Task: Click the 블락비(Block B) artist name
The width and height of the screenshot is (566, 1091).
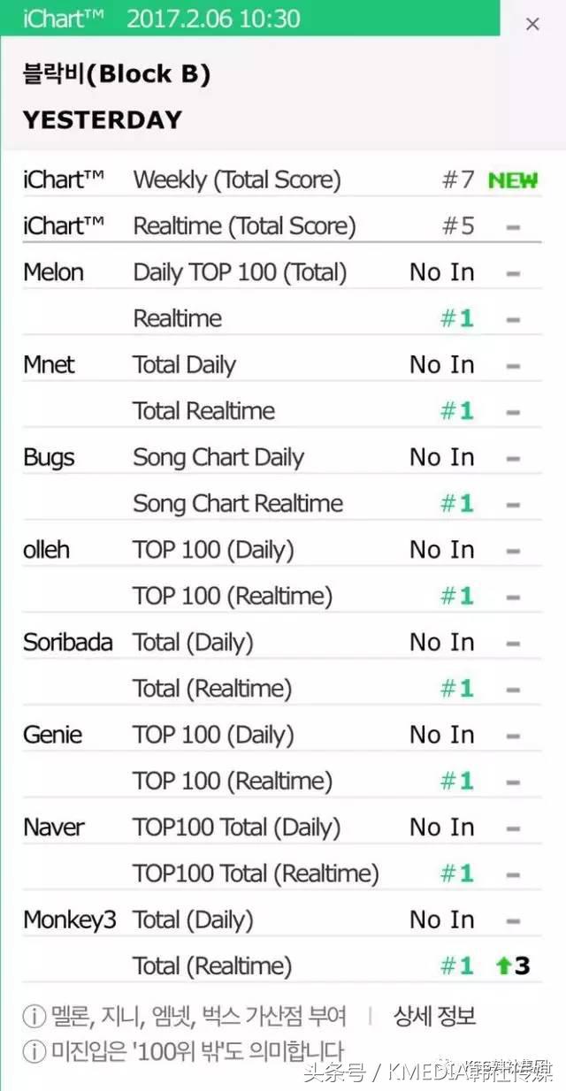Action: tap(117, 76)
